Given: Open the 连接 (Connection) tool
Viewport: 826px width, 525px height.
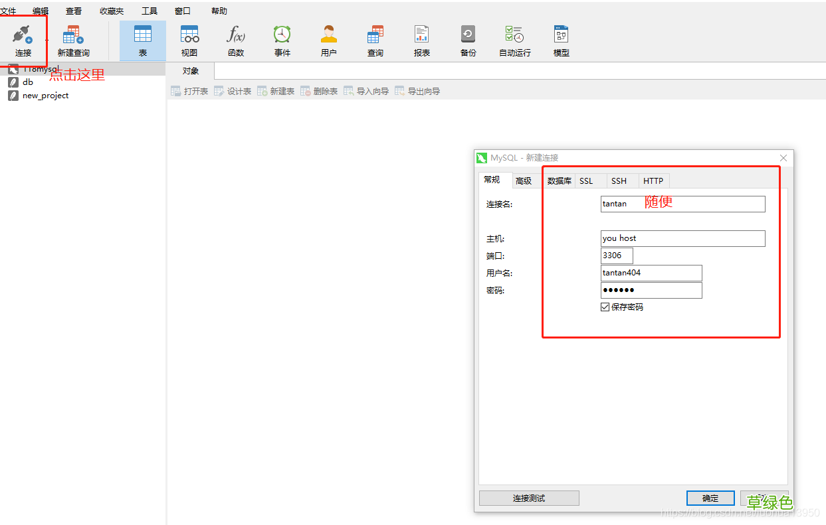Looking at the screenshot, I should click(x=23, y=40).
